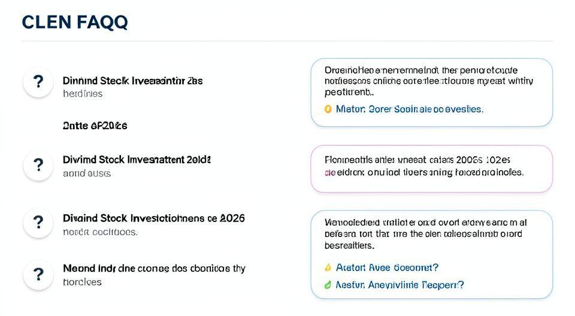This screenshot has width=575, height=316.
Task: Click yellow icon before 'Aiatort Avee' link
Action: point(328,268)
